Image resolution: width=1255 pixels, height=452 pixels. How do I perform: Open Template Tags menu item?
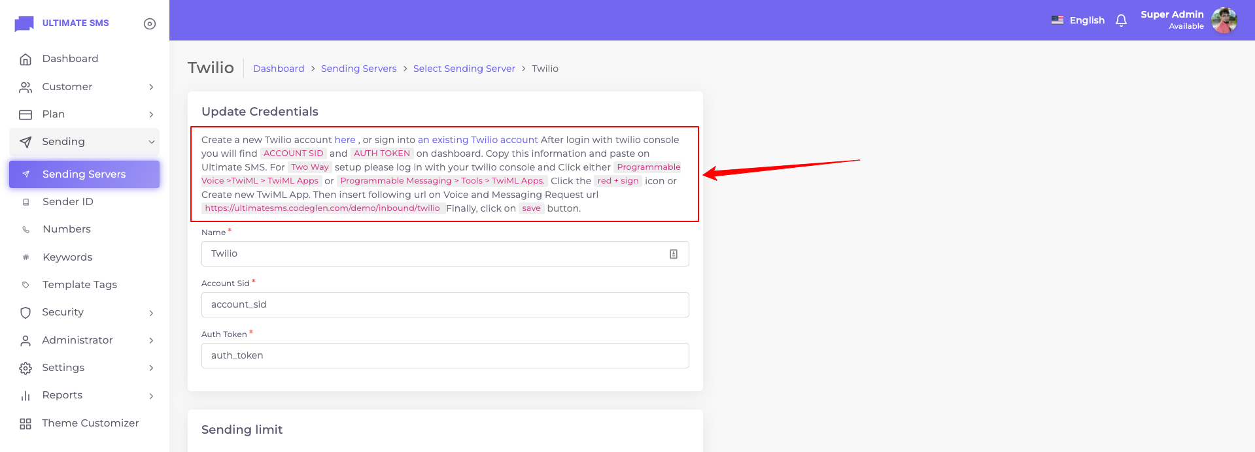(x=84, y=285)
